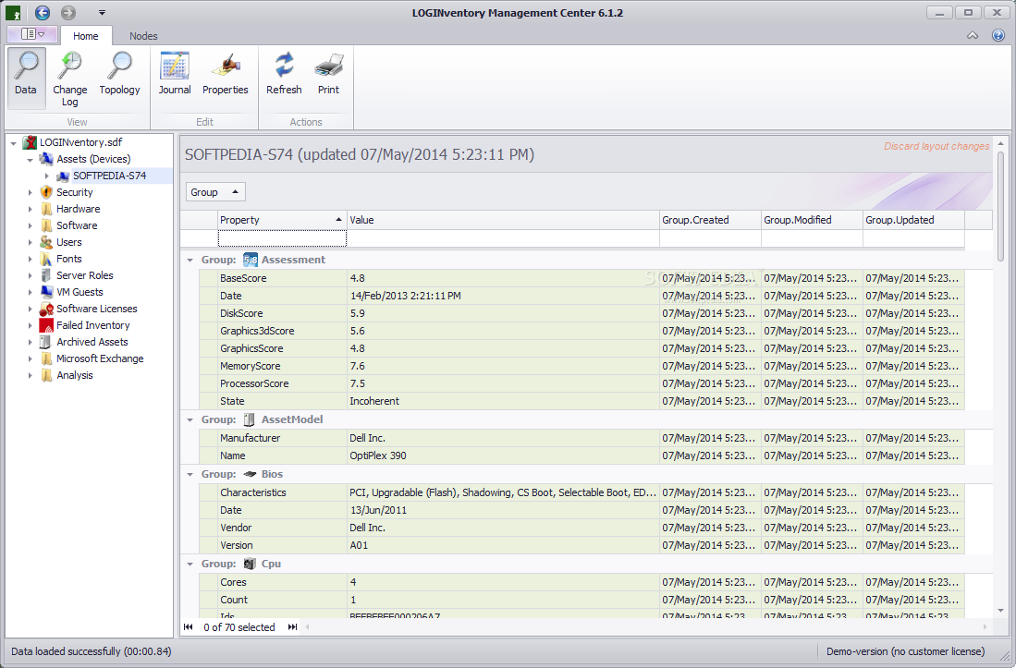
Task: Click the Assessment group icon
Action: pyautogui.click(x=251, y=260)
